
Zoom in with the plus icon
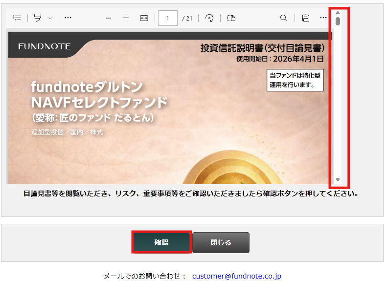tap(126, 18)
